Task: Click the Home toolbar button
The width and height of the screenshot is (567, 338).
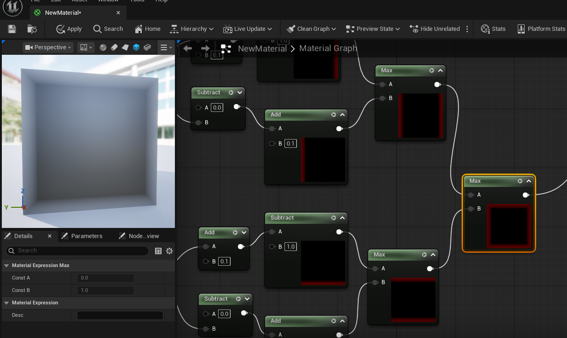Action: click(x=148, y=29)
